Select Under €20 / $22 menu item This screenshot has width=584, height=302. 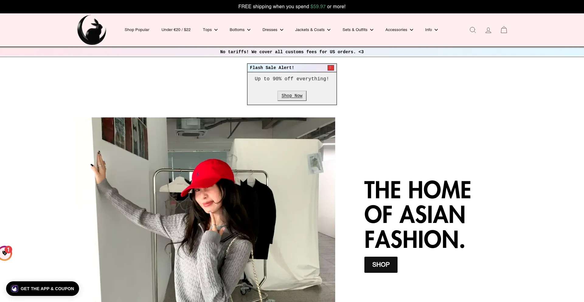tap(176, 30)
